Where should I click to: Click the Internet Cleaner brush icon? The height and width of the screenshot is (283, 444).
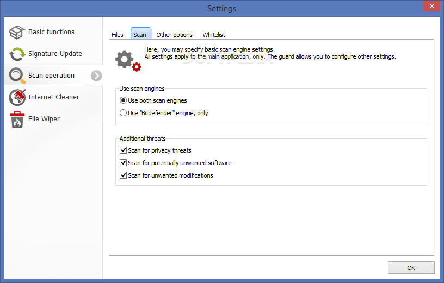coord(17,97)
